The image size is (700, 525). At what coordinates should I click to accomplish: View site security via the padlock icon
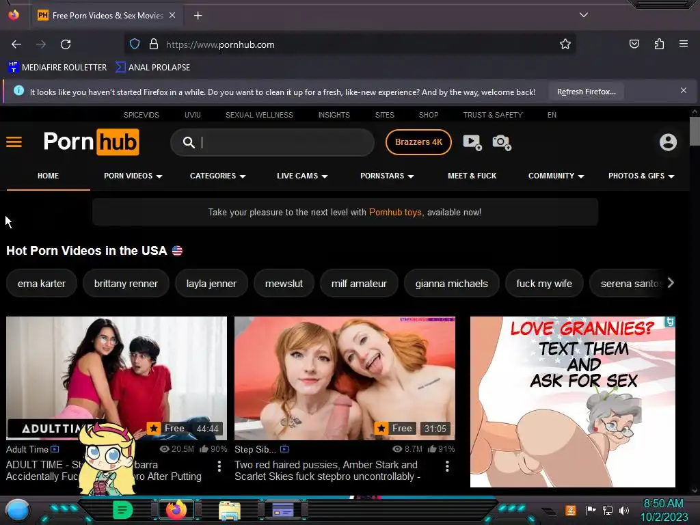[154, 44]
